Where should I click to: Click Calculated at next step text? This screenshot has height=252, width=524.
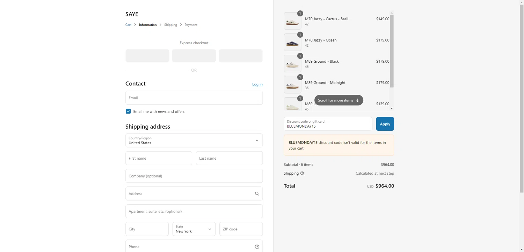click(375, 173)
